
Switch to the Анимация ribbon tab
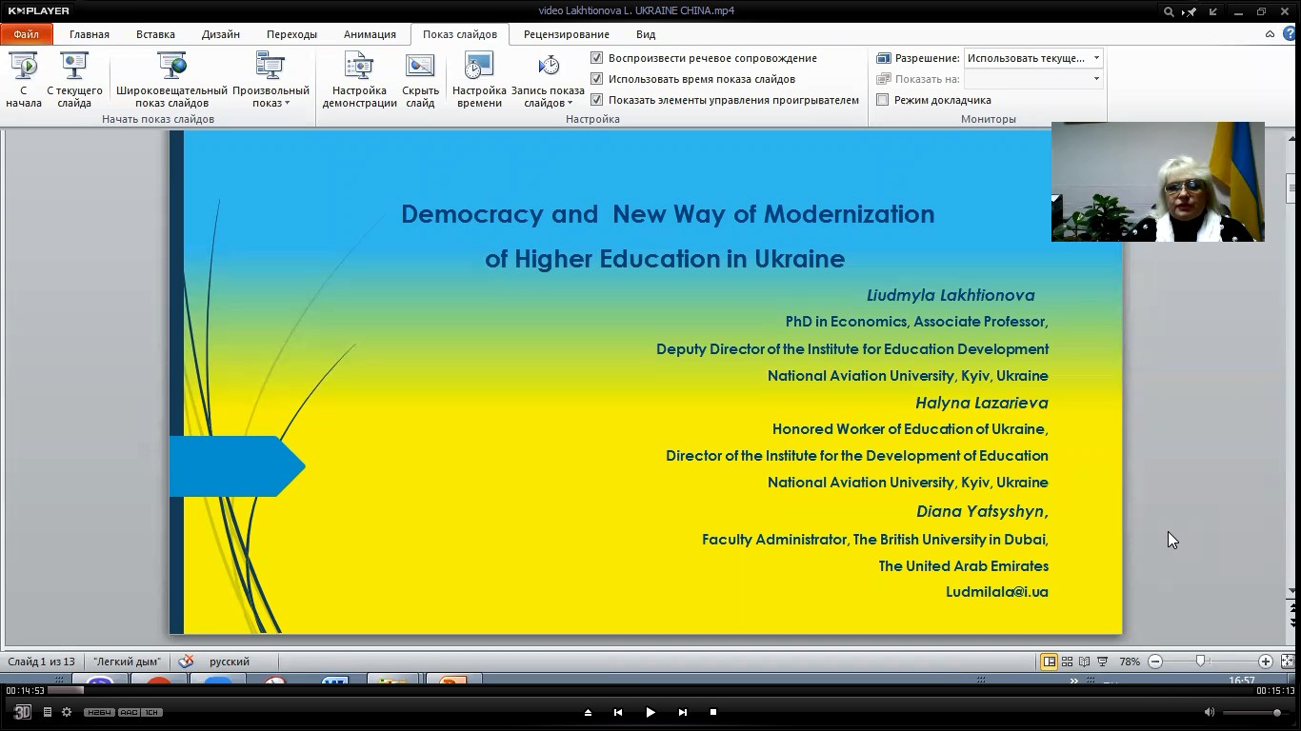[x=370, y=34]
